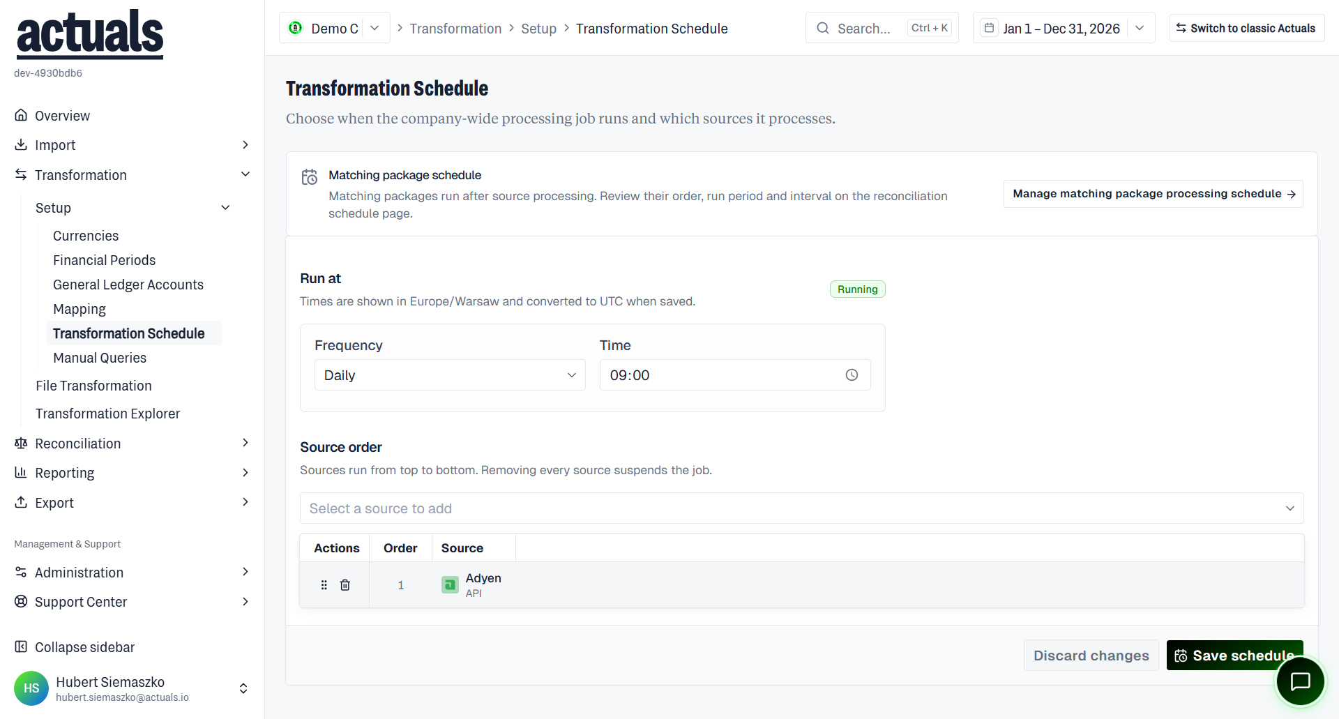Collapse the Setup submenu chevron
Screen dimensions: 1339x719
(225, 207)
